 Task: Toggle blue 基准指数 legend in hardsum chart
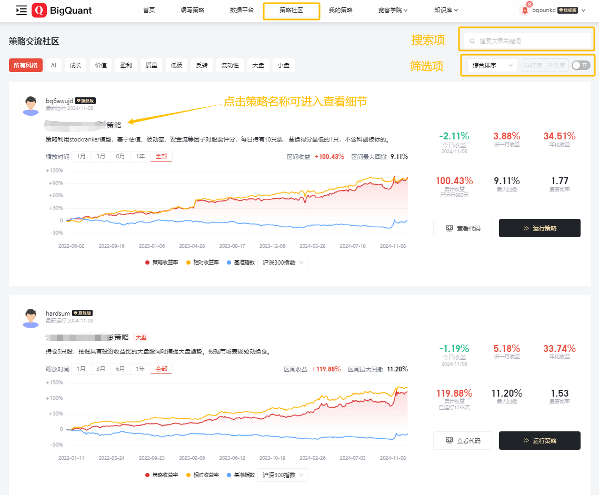click(x=241, y=475)
